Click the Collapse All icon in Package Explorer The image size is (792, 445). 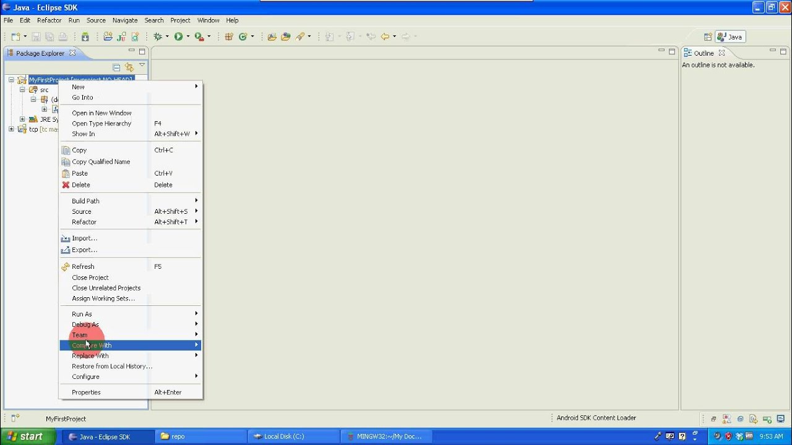tap(116, 67)
